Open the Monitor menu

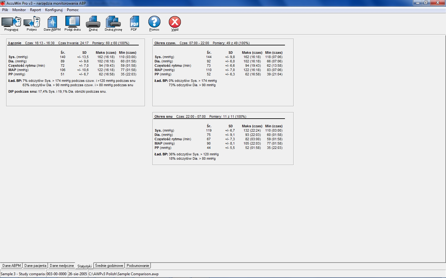19,10
